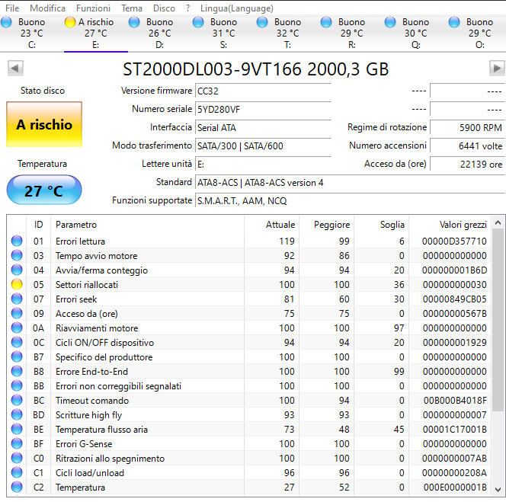506x502 pixels.
Task: Click the status icon for BB Errori non correggibili
Action: click(x=17, y=385)
